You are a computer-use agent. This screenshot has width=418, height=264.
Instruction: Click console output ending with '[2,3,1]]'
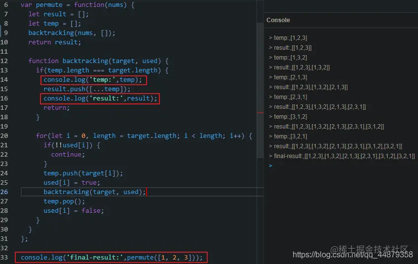[320, 107]
